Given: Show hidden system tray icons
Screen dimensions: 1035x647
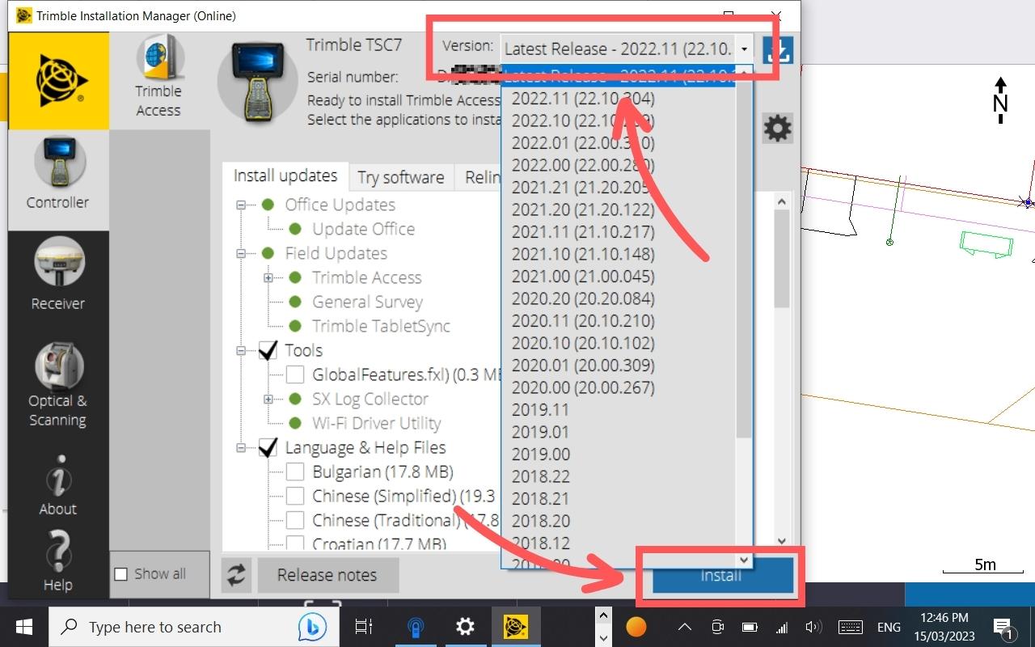Looking at the screenshot, I should [684, 627].
